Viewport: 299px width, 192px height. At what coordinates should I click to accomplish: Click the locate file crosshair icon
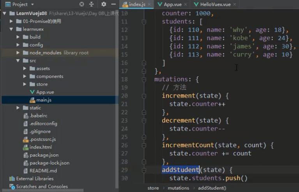(x=81, y=4)
